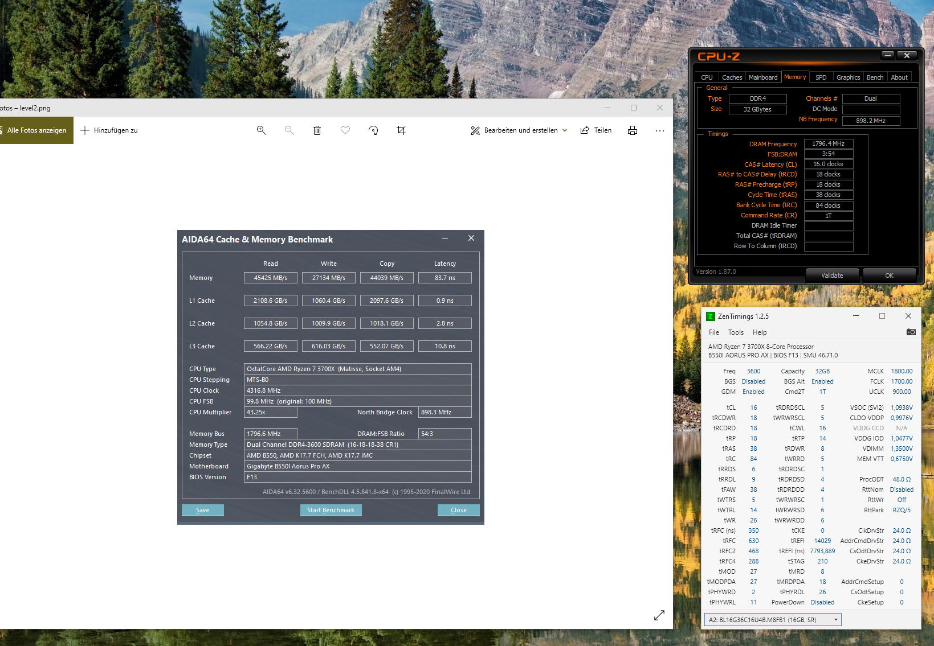Click Save in AIDA64 benchmark window

203,510
